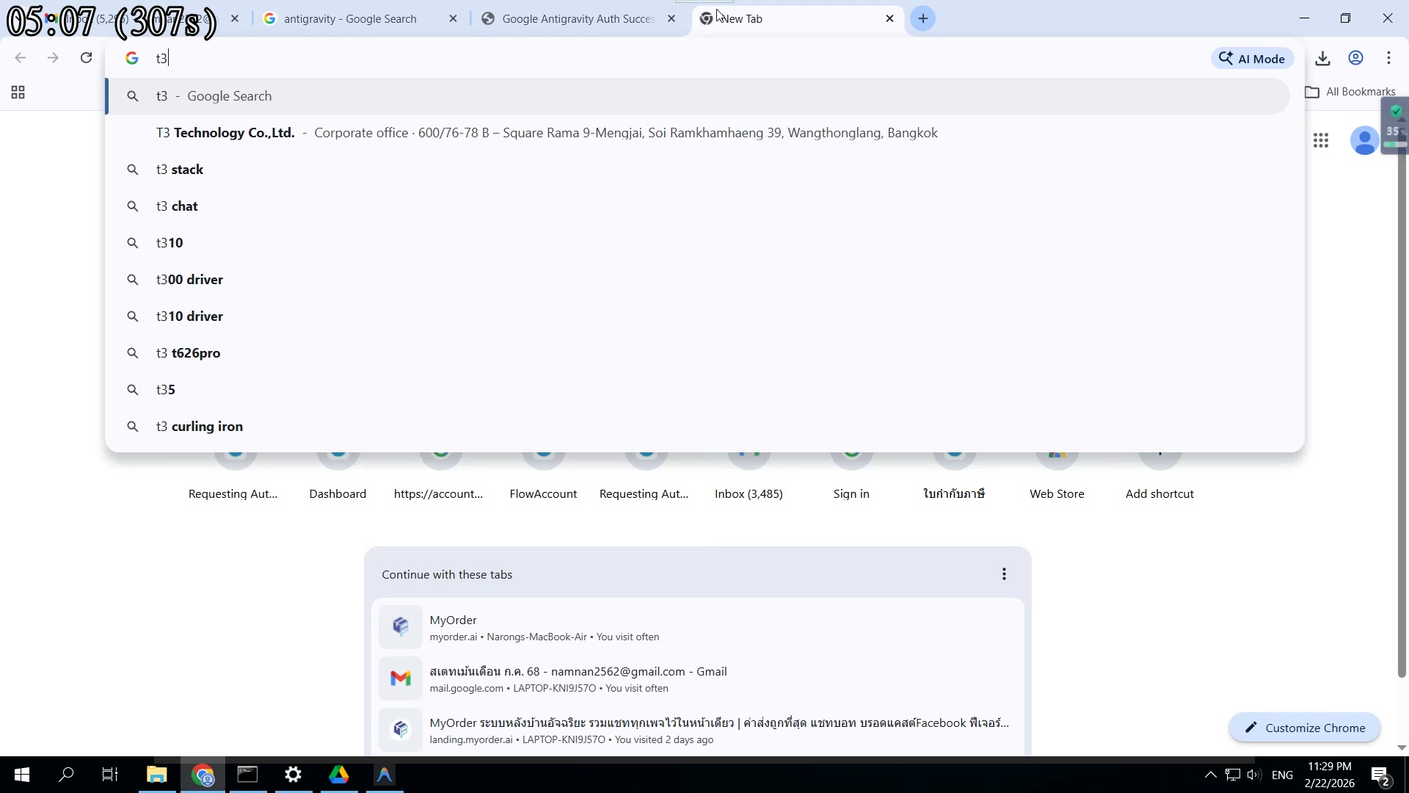Open Google Drive from the taskbar

point(338,775)
